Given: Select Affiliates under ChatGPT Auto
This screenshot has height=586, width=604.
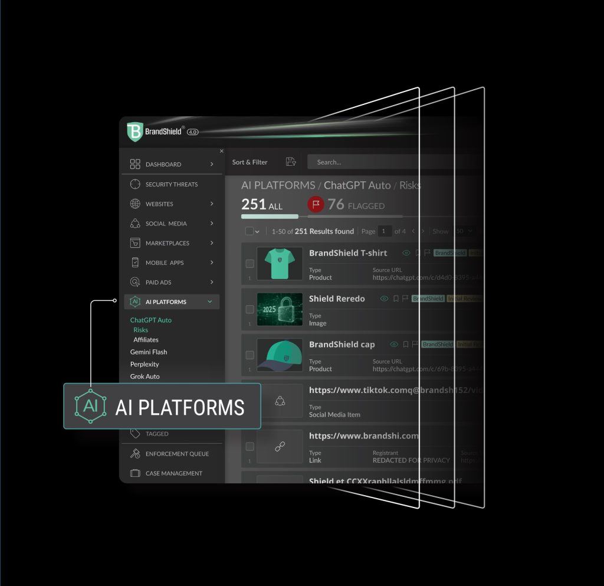Looking at the screenshot, I should [146, 340].
